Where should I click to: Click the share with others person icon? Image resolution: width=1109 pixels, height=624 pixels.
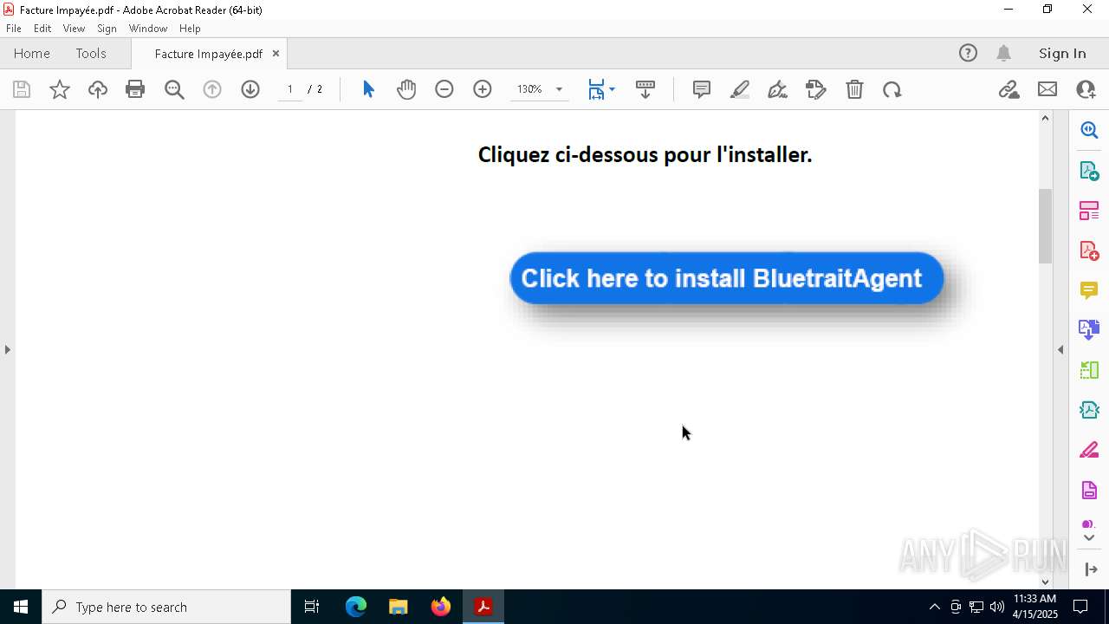(1086, 89)
